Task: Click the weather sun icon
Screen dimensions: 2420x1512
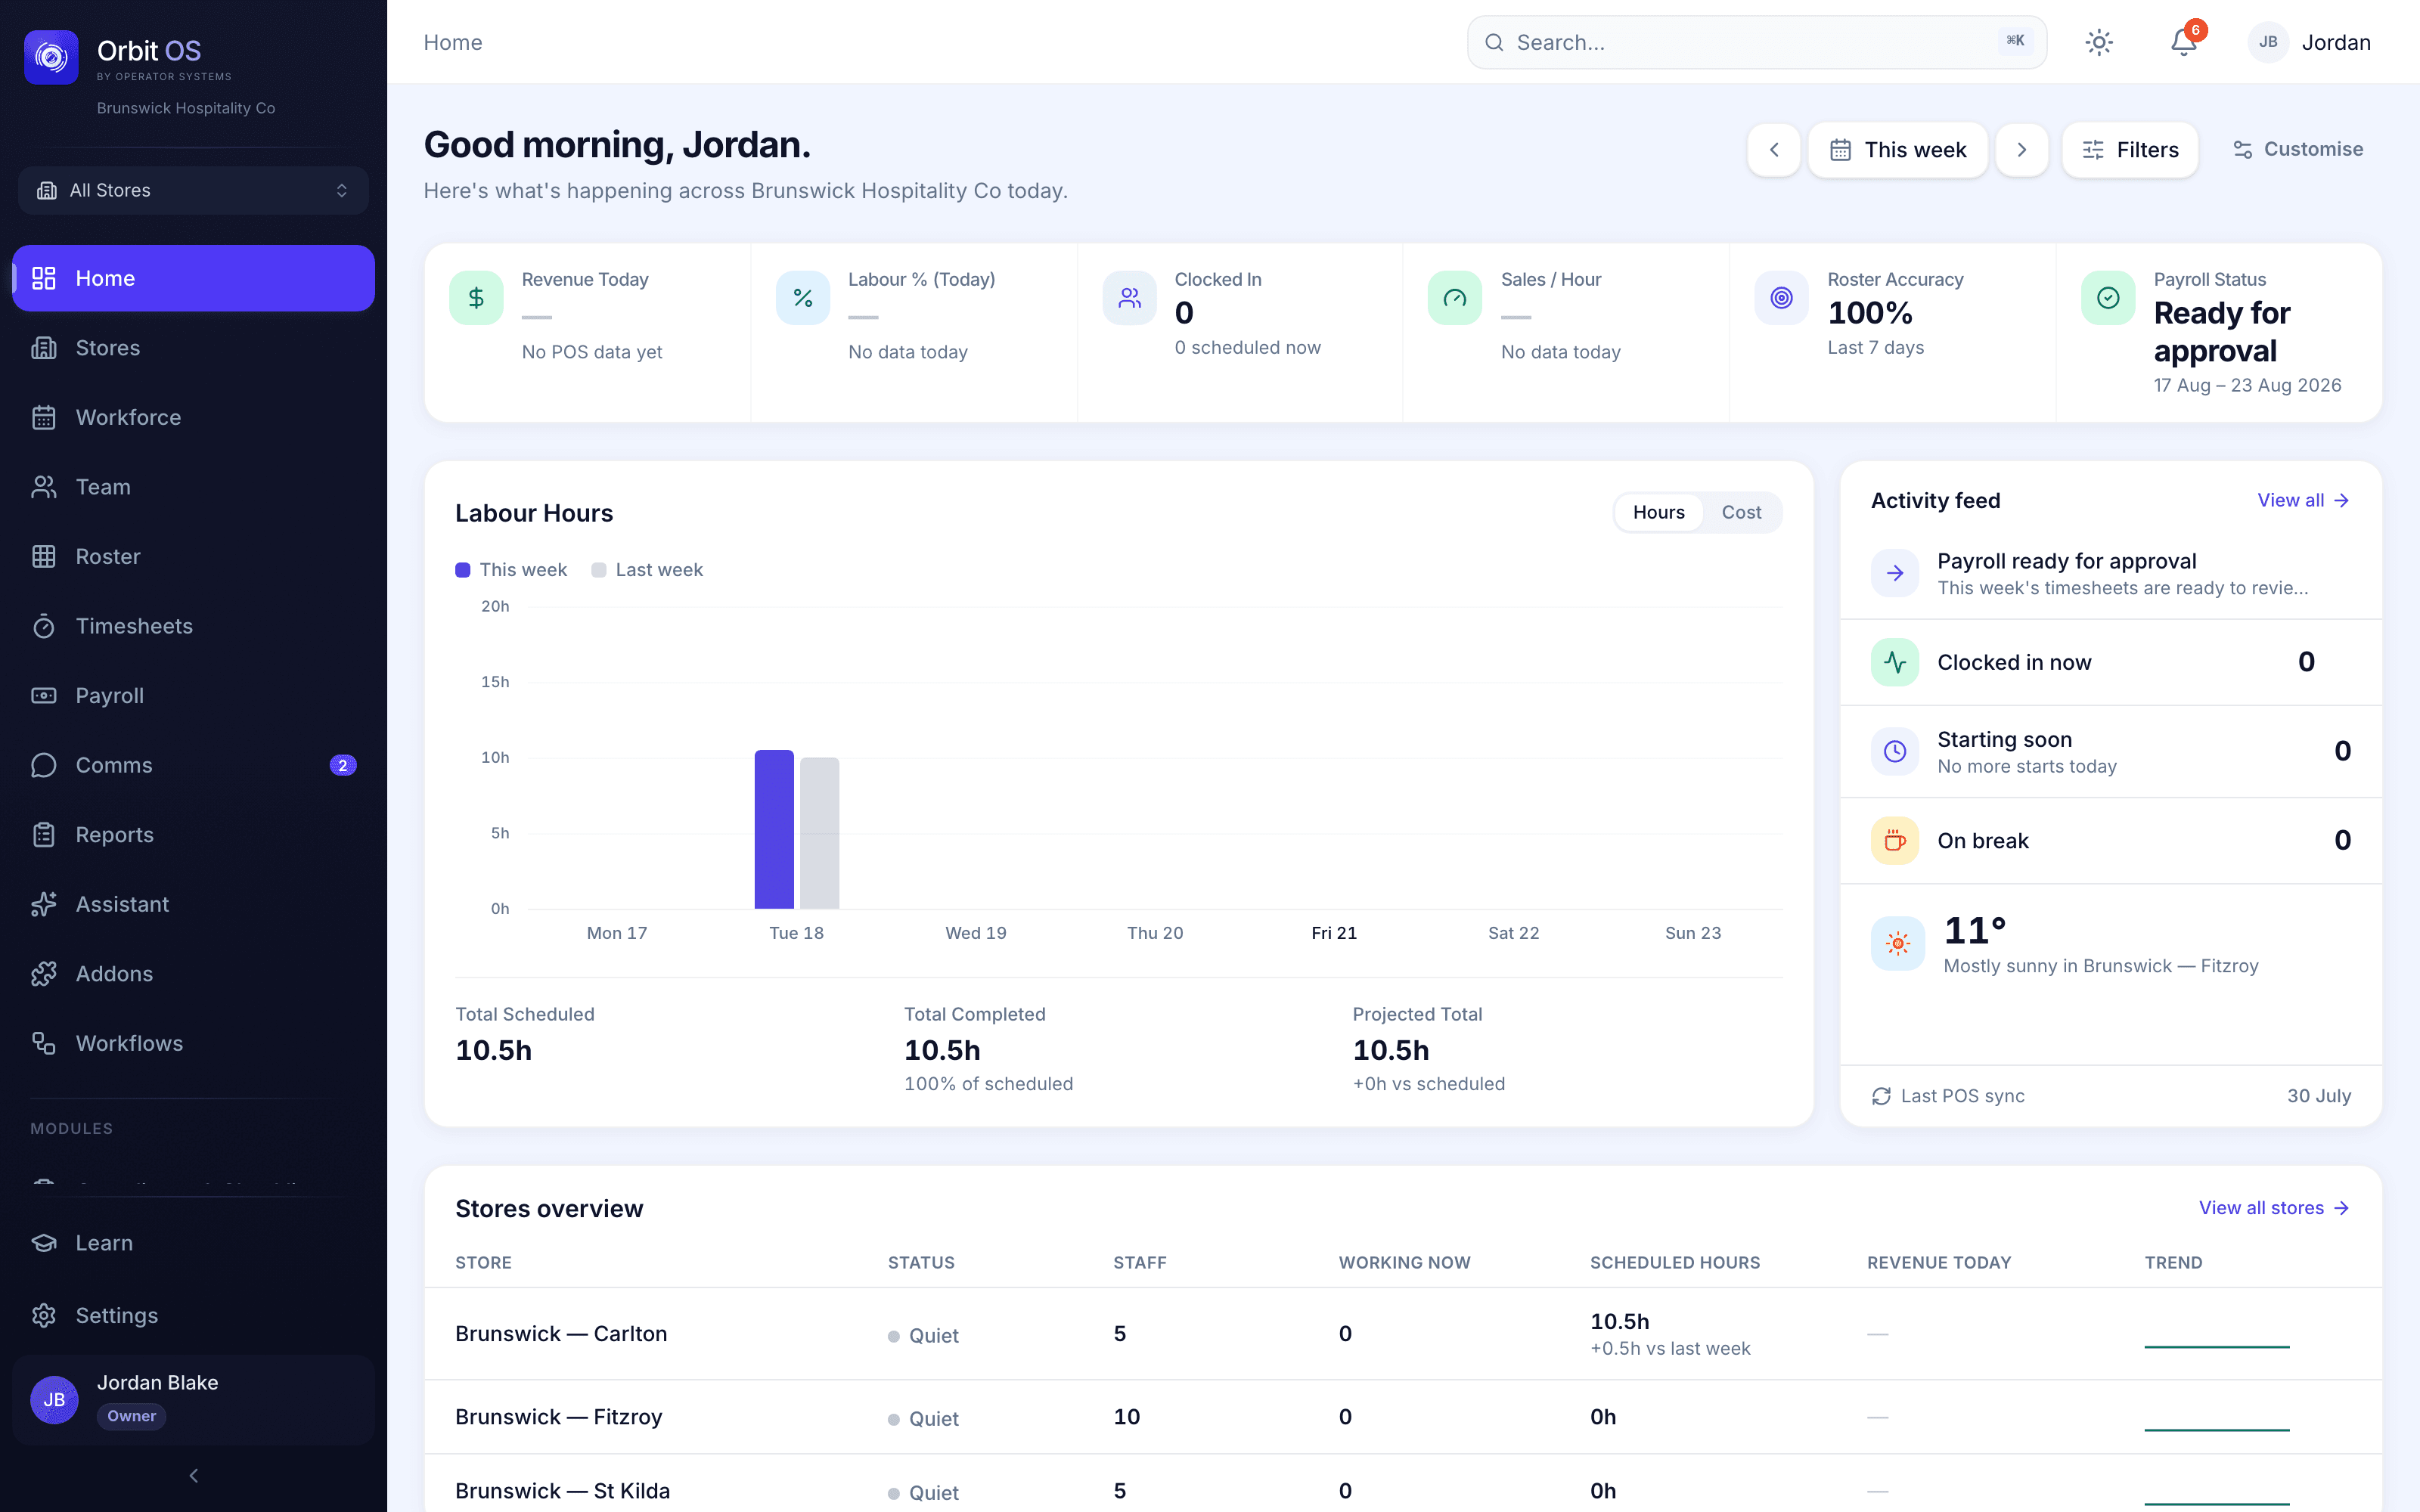Action: (1897, 943)
